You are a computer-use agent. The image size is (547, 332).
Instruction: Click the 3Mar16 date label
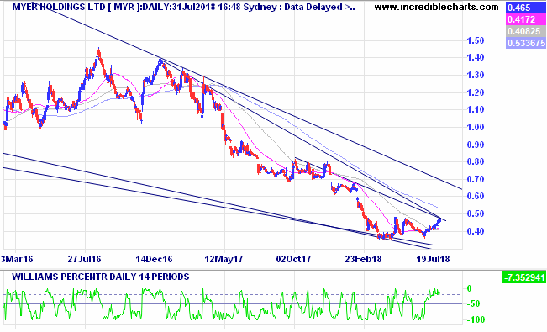click(17, 259)
